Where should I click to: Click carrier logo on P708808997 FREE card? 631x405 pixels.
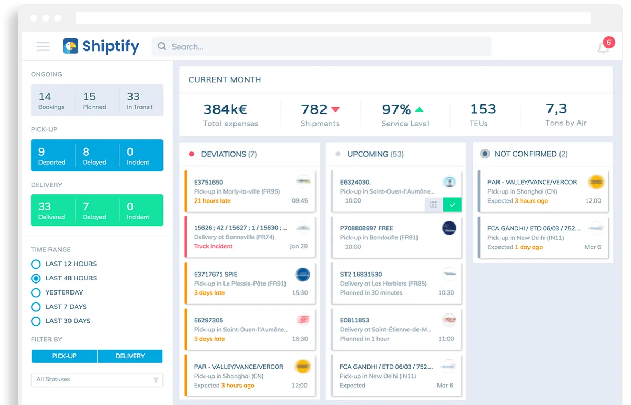tap(449, 228)
